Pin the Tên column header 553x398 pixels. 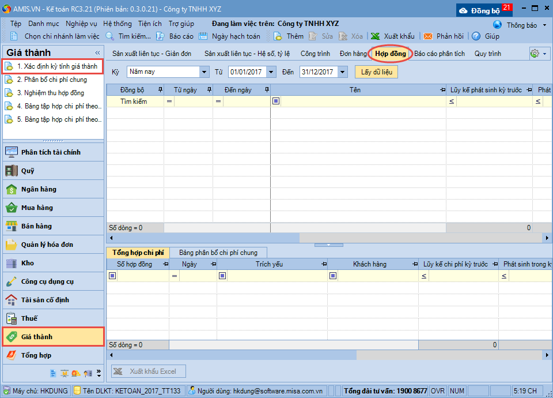point(442,90)
